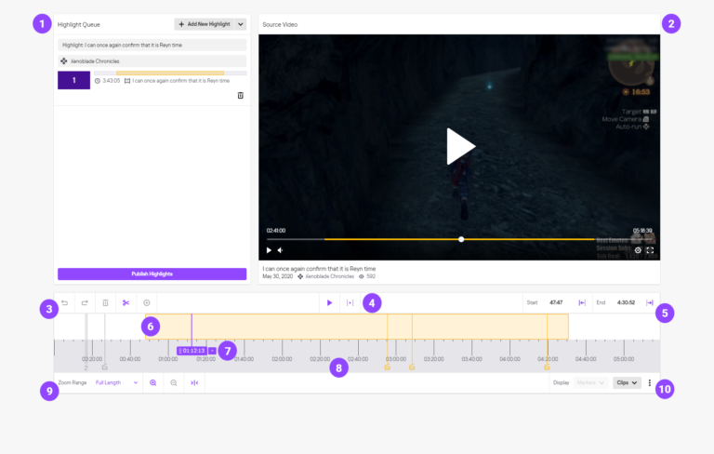
Task: Click the white scrubber handle on the video progress bar
Action: tap(461, 239)
